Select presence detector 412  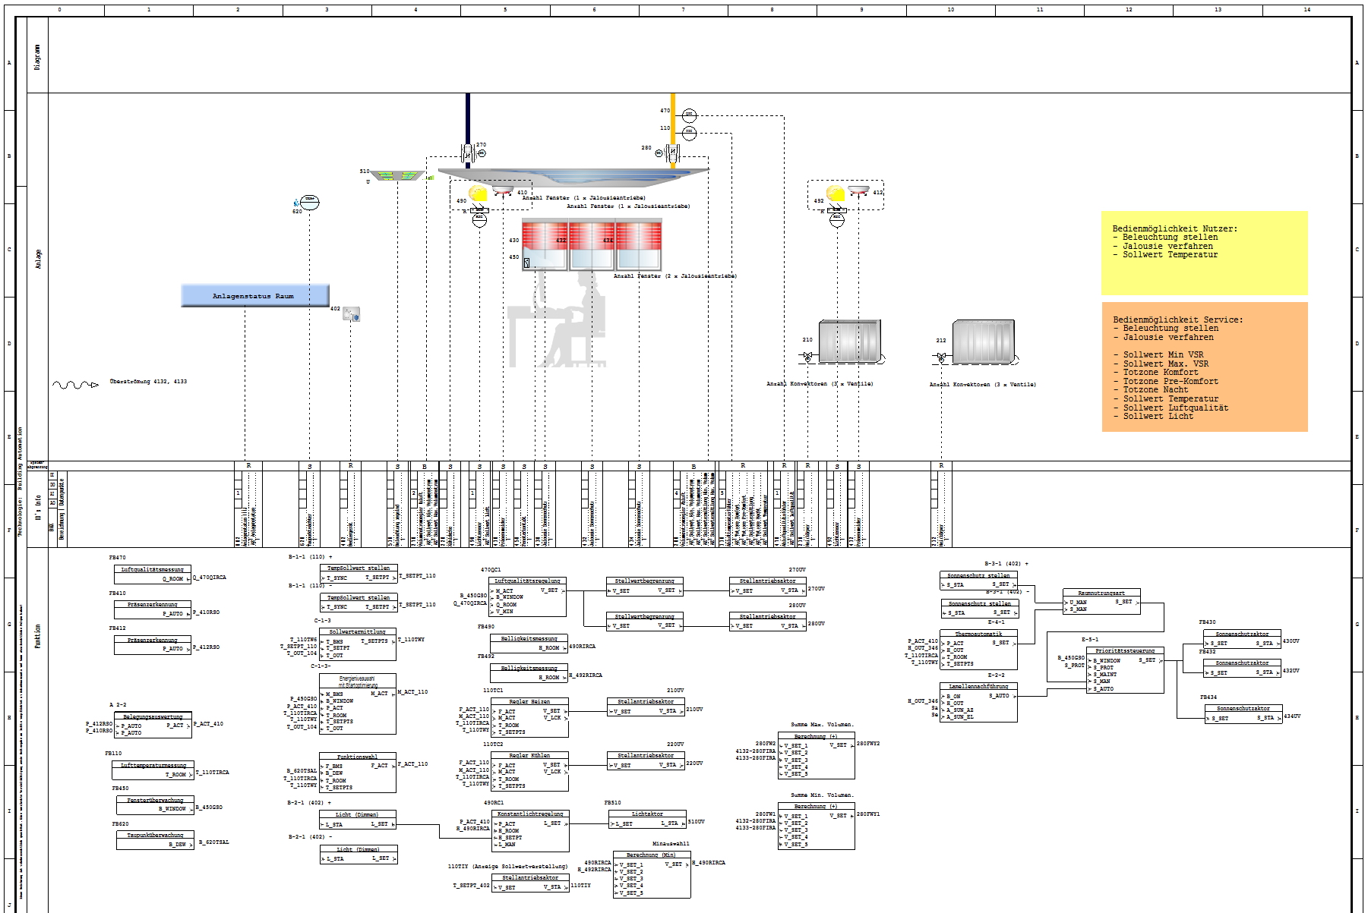coord(859,190)
